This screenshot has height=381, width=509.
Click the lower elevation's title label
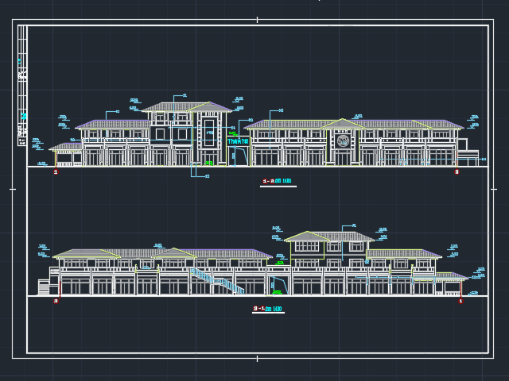[268, 308]
